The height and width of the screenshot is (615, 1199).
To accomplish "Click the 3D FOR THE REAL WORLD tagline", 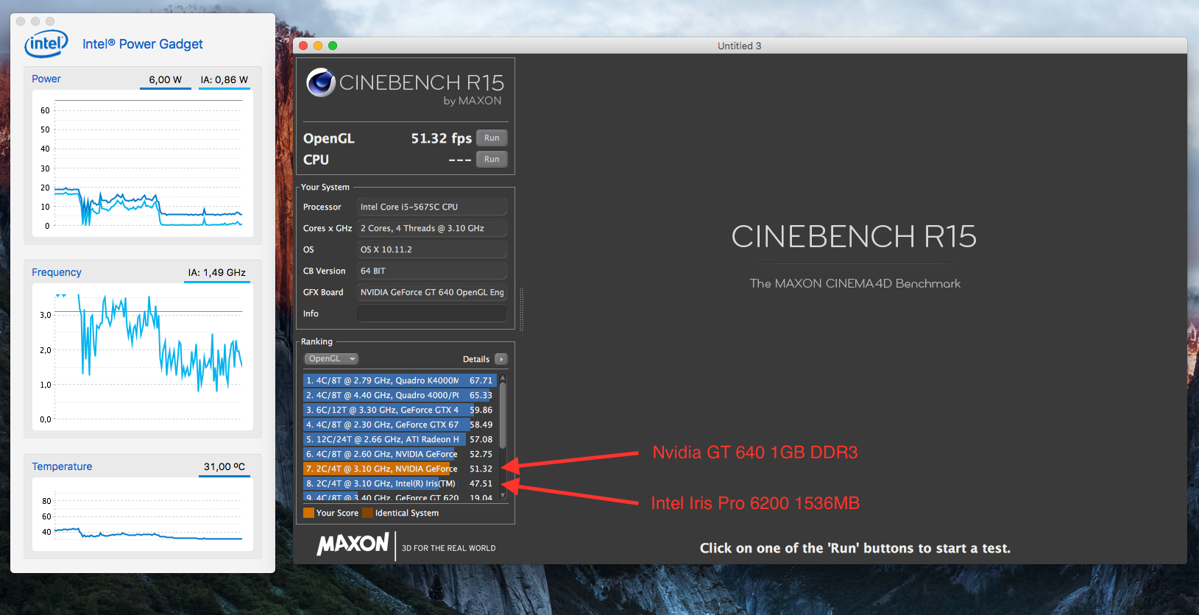I will pos(449,548).
